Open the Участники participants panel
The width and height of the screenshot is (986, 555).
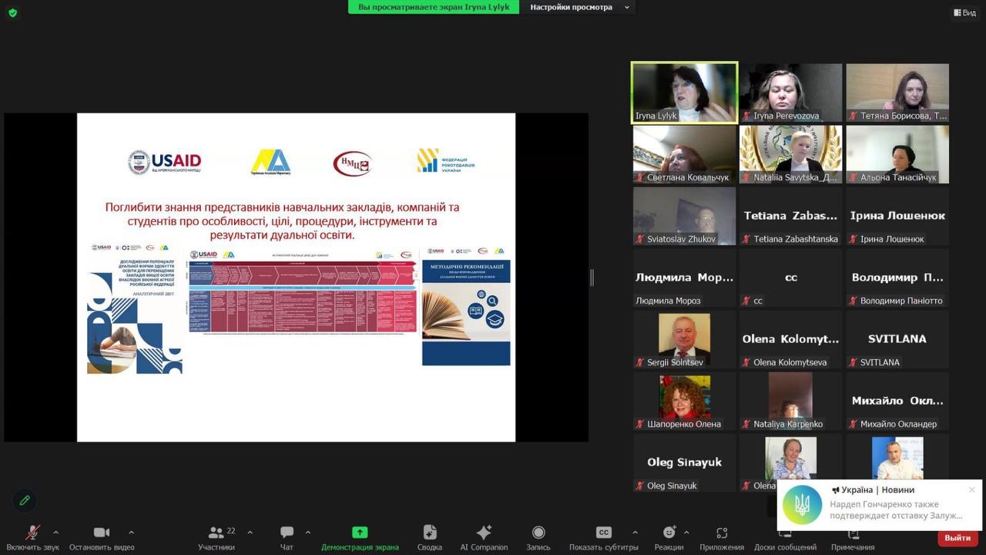[216, 533]
